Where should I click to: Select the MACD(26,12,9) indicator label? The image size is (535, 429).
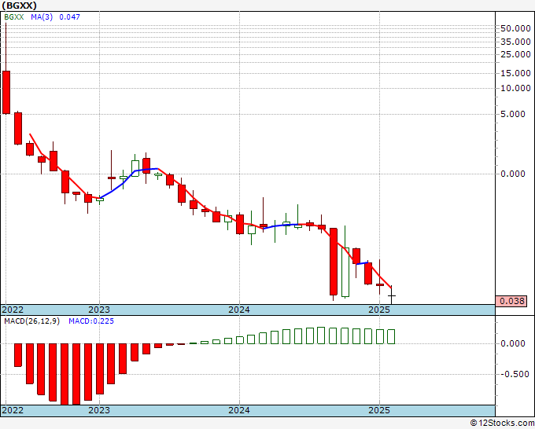click(31, 321)
